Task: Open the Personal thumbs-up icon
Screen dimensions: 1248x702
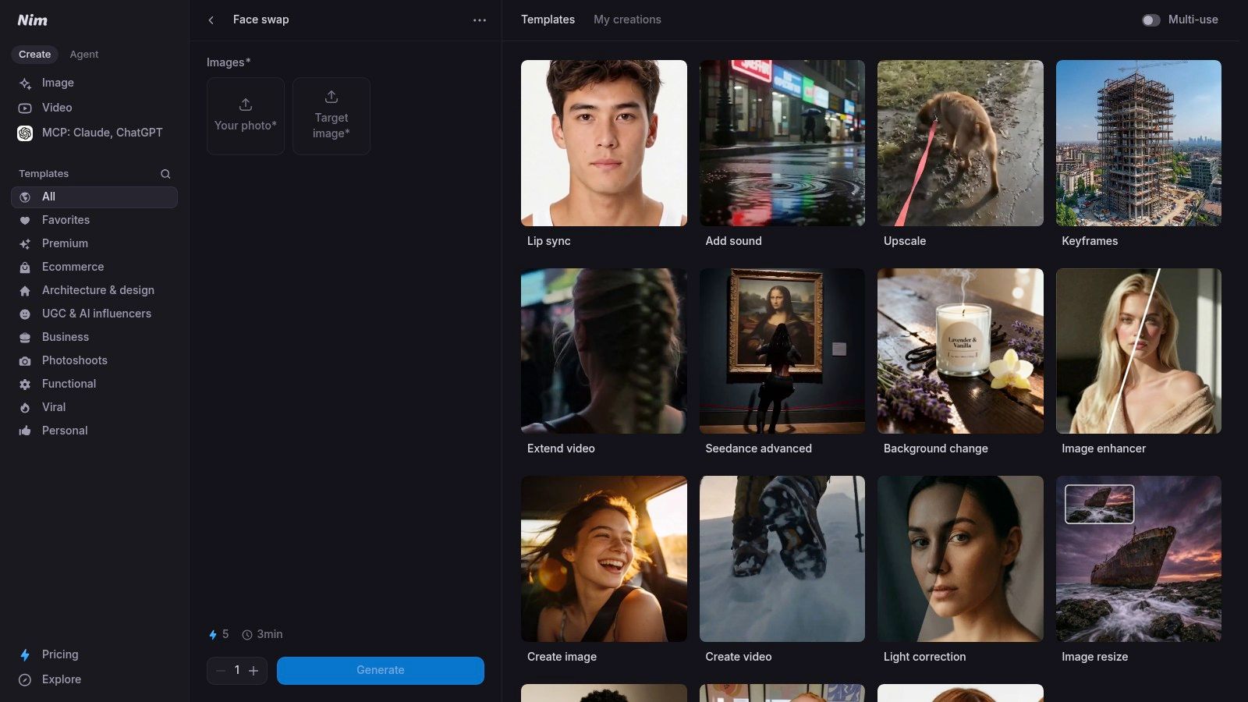Action: (25, 431)
